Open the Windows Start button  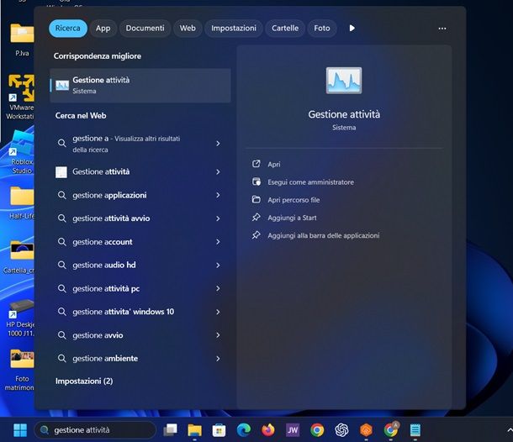coord(20,430)
